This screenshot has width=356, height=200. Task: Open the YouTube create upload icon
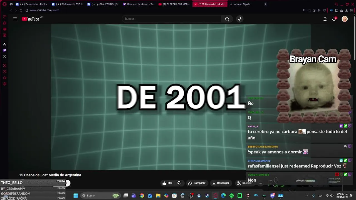tap(325, 19)
